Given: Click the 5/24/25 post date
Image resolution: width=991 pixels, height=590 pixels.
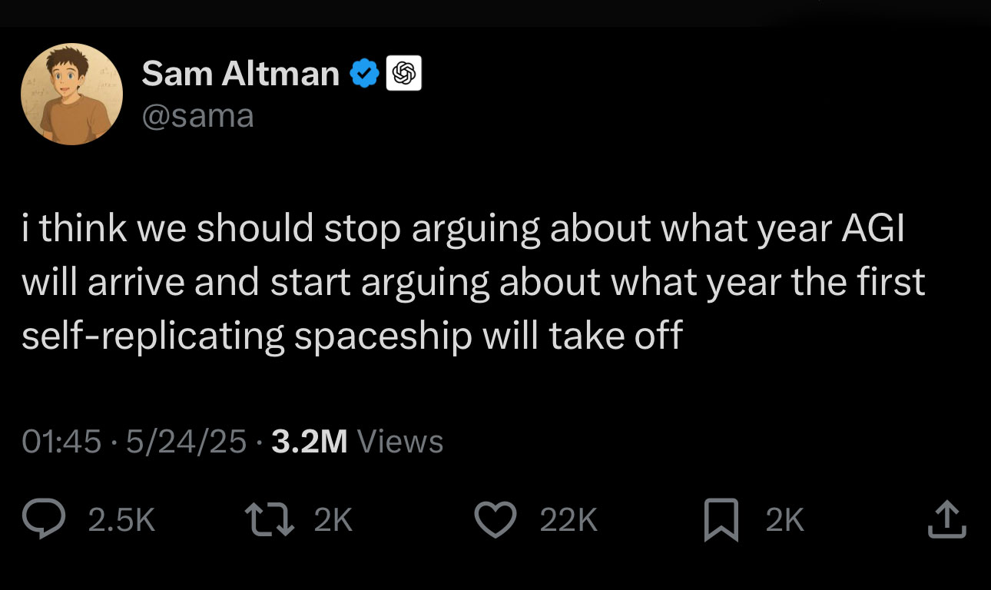Looking at the screenshot, I should click(x=187, y=442).
